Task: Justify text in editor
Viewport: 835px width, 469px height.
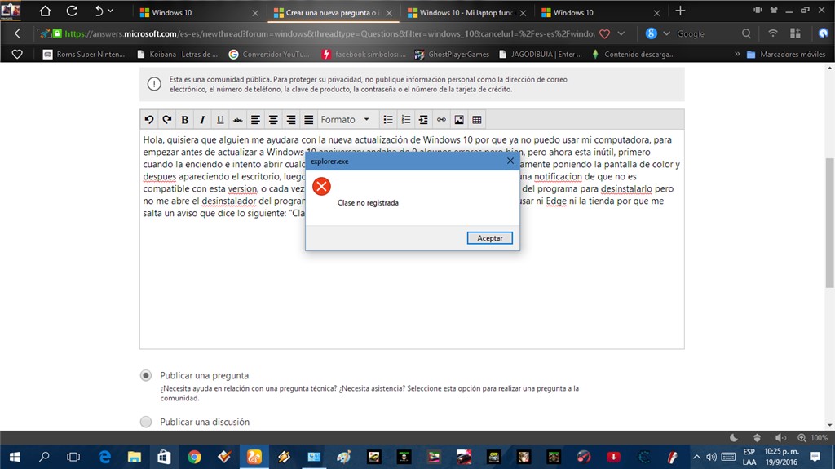Action: tap(308, 120)
